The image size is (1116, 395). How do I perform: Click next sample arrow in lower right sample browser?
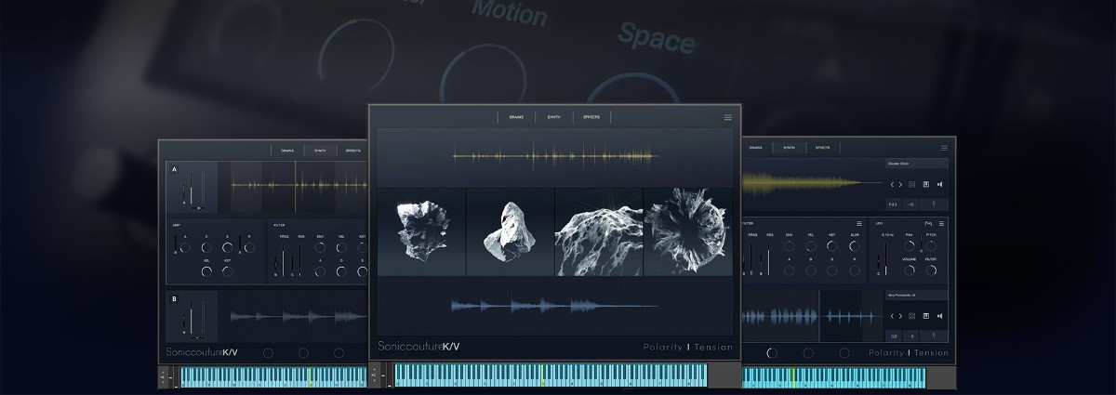click(900, 316)
